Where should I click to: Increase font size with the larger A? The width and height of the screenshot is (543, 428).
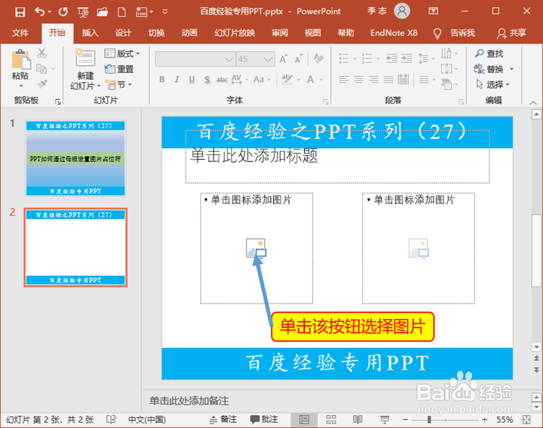pos(283,59)
